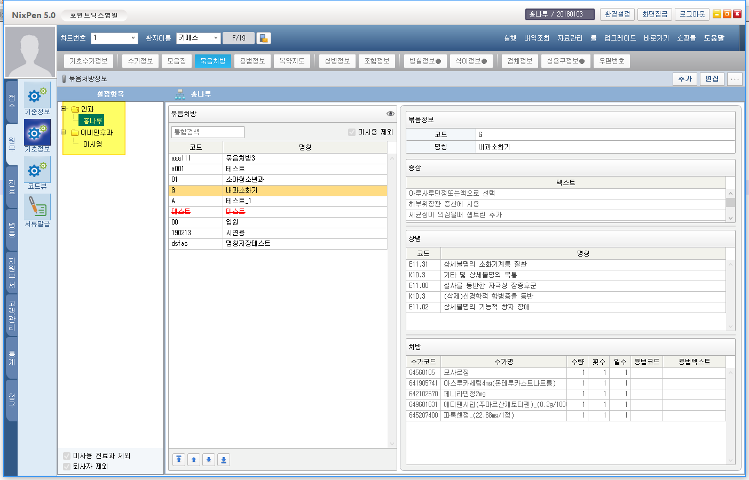Open the 기초정보 sidebar icon
The width and height of the screenshot is (749, 480).
coord(37,133)
